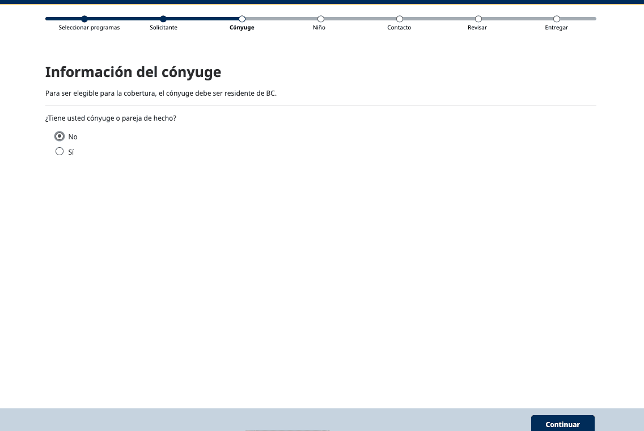Click the Revisar step circle marker
Screen dimensions: 644x431
click(x=478, y=19)
